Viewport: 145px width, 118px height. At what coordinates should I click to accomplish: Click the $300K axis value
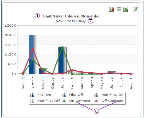[10, 25]
